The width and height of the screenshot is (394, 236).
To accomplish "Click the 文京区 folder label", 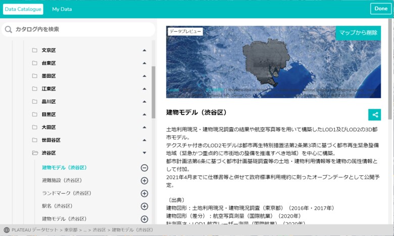I will pos(49,50).
